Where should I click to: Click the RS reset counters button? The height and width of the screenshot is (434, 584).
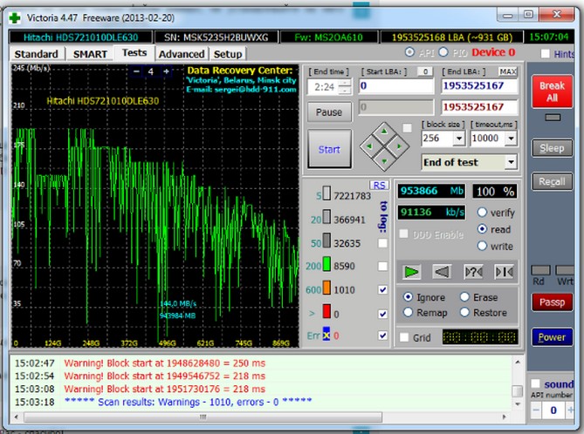coord(379,185)
